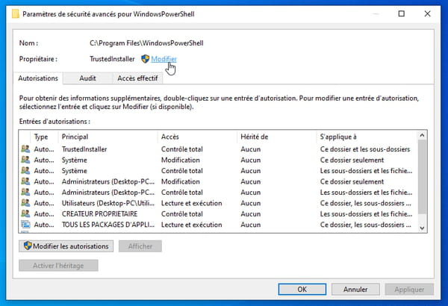The height and width of the screenshot is (306, 448).
Task: Click the permission list scroll up arrow
Action: click(422, 135)
